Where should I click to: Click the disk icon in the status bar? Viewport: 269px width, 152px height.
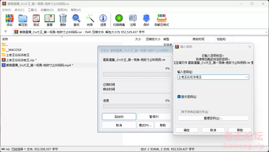(3, 149)
